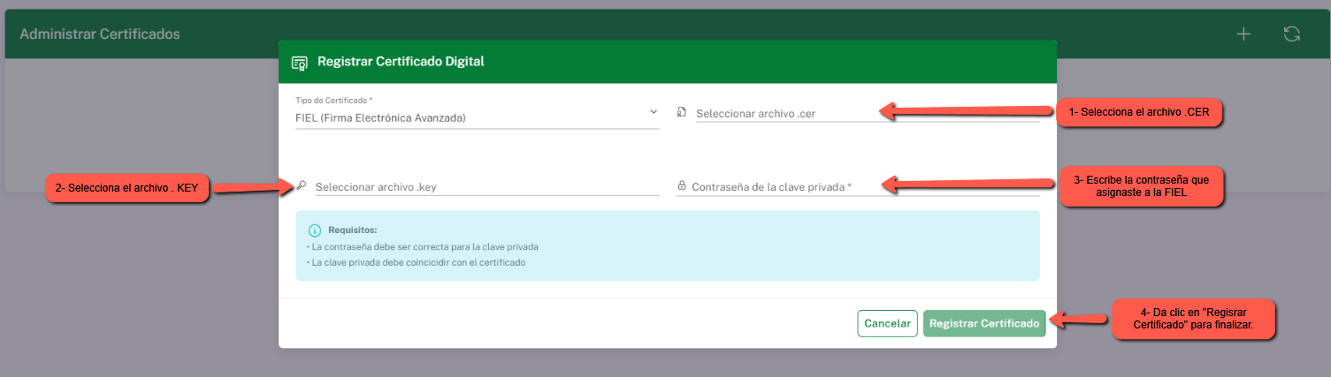Click the key icon beside .key field

pyautogui.click(x=301, y=185)
